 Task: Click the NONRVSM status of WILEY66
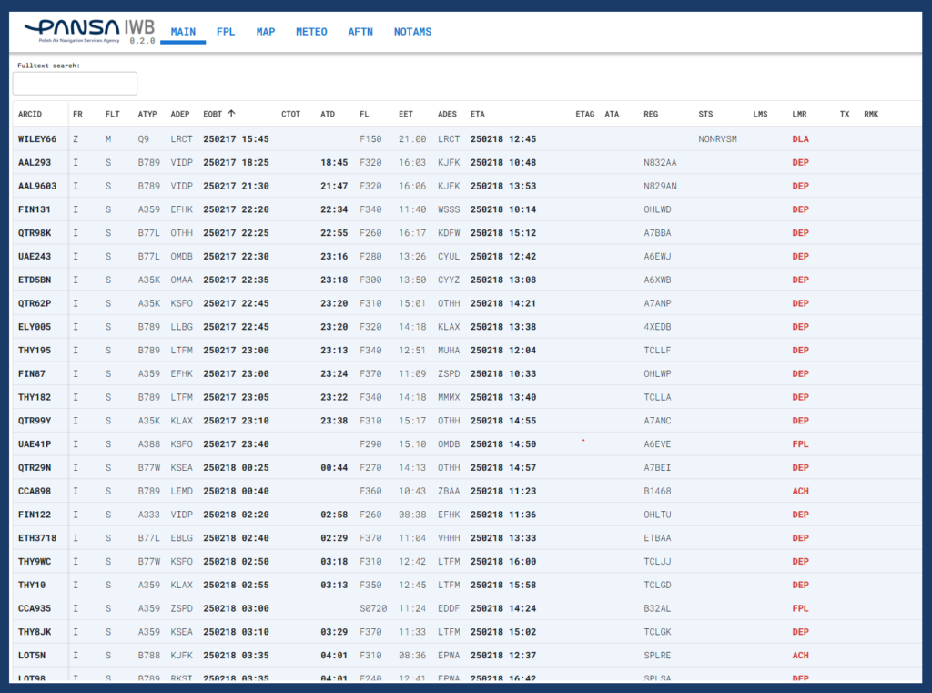[x=717, y=139]
